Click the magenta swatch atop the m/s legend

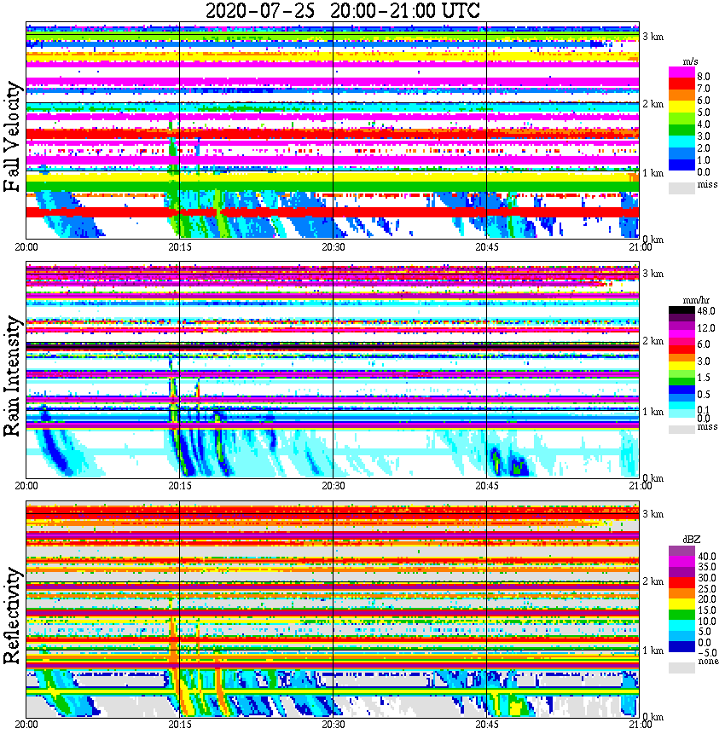point(681,72)
